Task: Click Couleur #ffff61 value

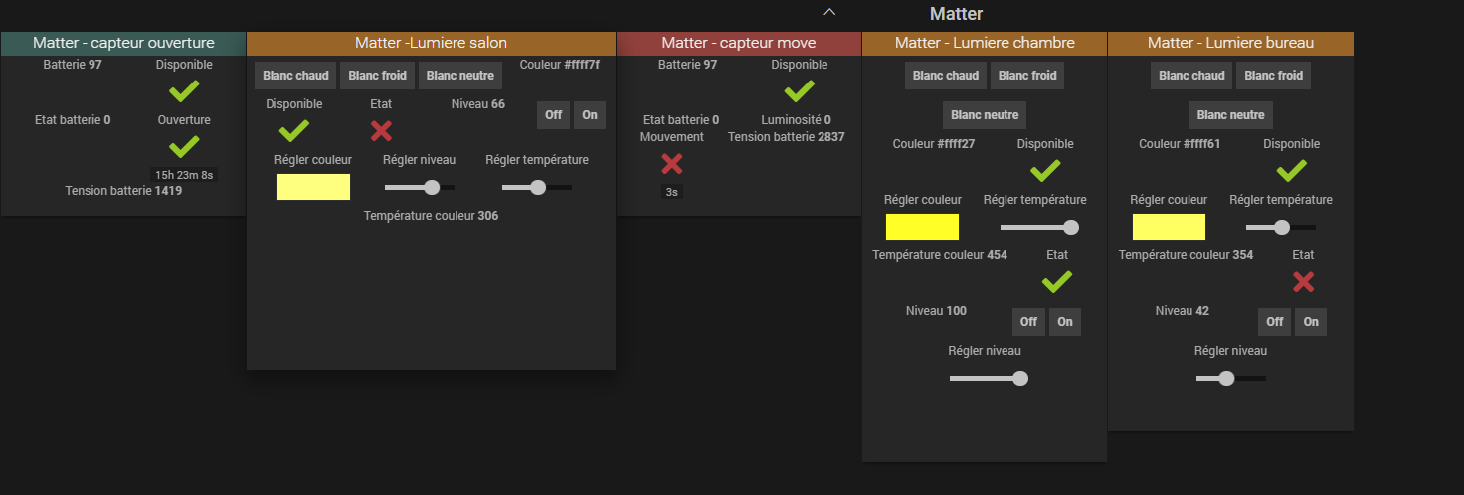Action: coord(1180,144)
